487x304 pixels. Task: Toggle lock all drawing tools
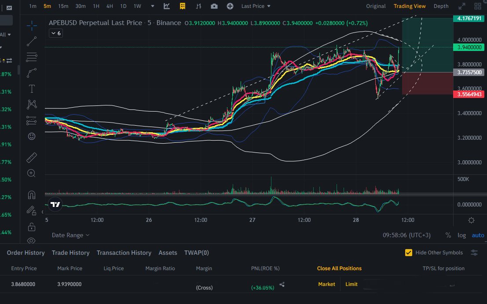tap(31, 227)
